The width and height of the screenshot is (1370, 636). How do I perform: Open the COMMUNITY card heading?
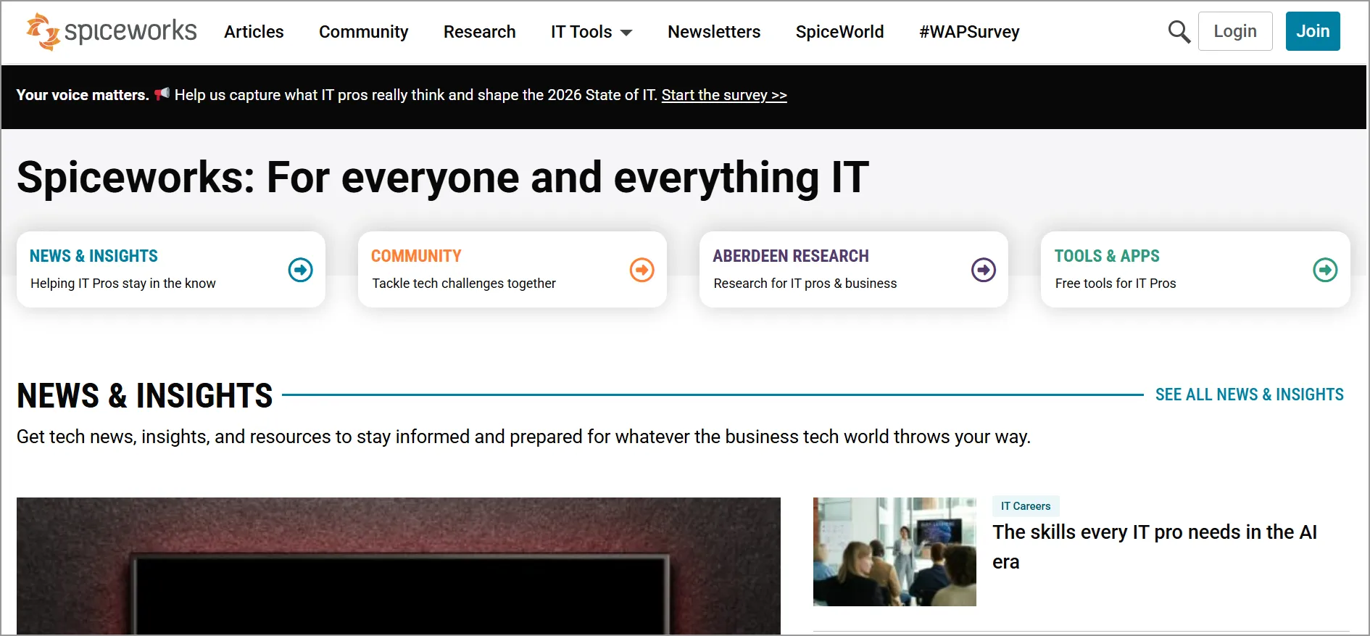(416, 256)
